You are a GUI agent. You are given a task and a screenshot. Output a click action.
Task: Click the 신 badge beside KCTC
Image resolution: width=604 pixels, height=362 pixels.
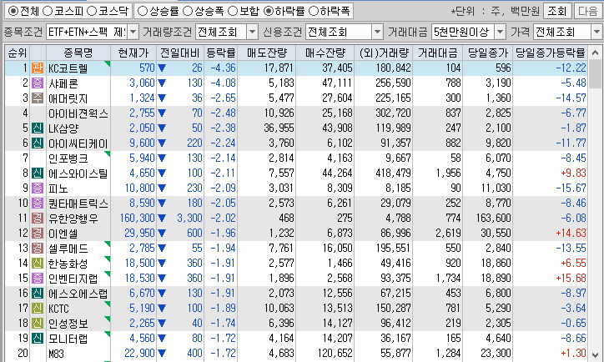[x=38, y=309]
